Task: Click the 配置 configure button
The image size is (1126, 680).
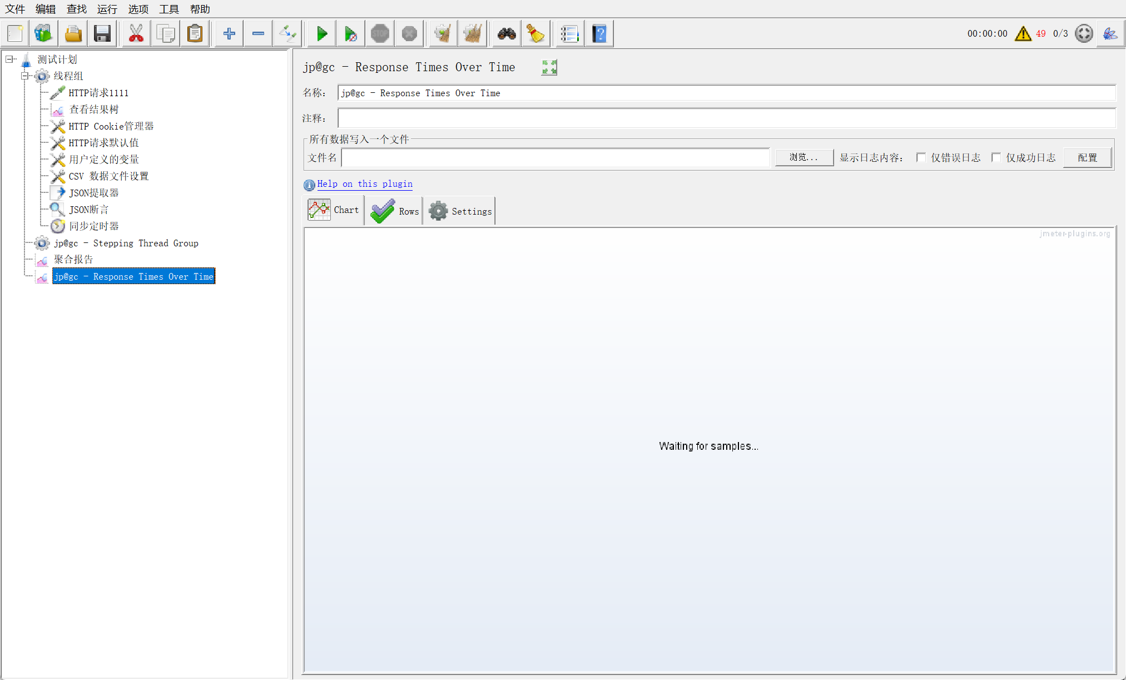Action: click(1088, 157)
